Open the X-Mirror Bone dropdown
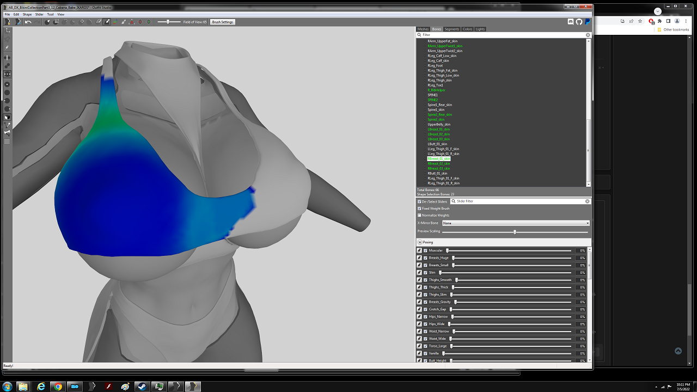Screen dimensions: 697x392 pos(516,223)
